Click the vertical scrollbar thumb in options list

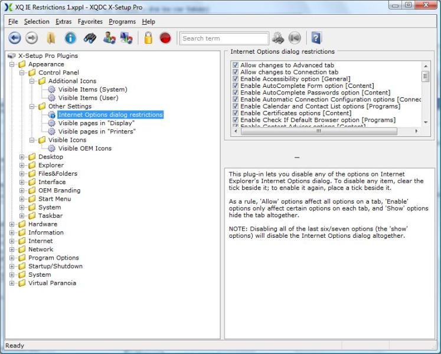coord(425,77)
